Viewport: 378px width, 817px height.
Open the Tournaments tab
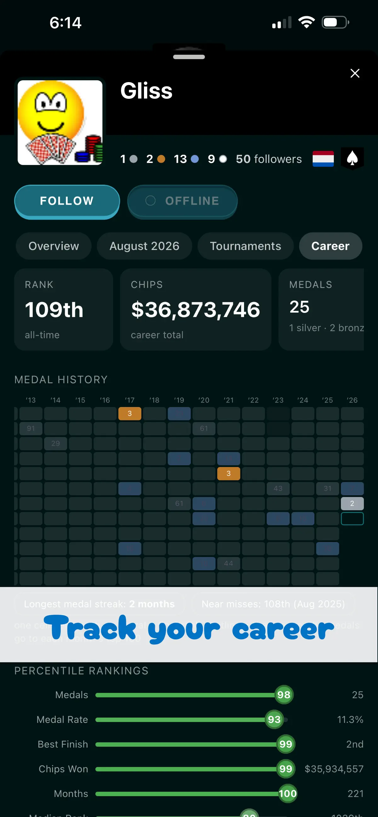(245, 246)
